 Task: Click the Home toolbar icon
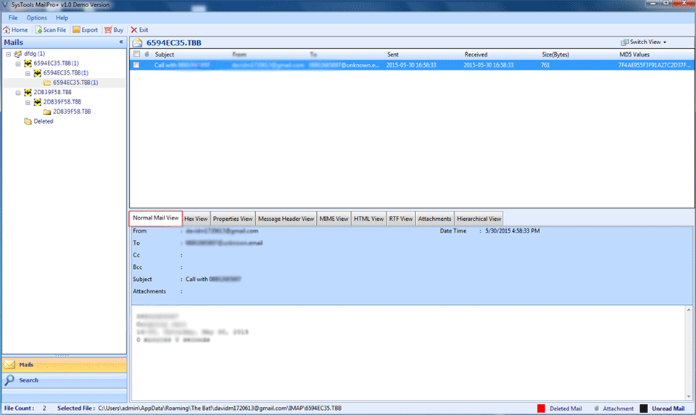click(x=7, y=30)
